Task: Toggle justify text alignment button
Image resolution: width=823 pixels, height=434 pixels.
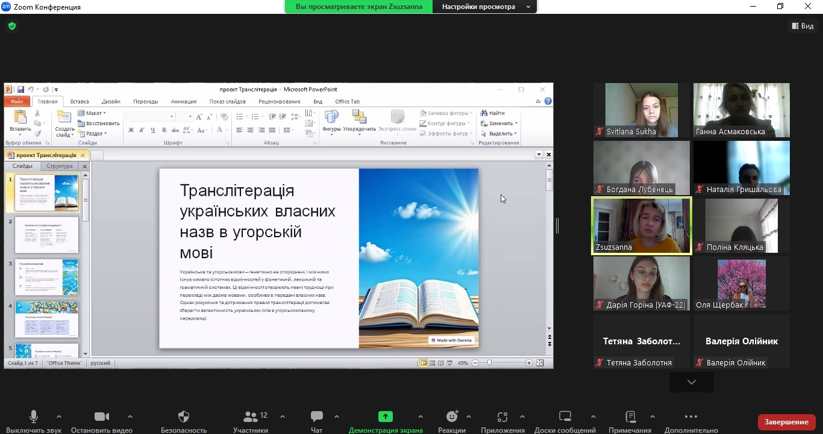Action: point(272,130)
